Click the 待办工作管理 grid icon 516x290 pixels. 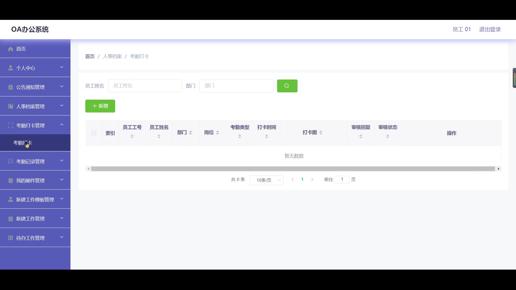click(x=10, y=238)
